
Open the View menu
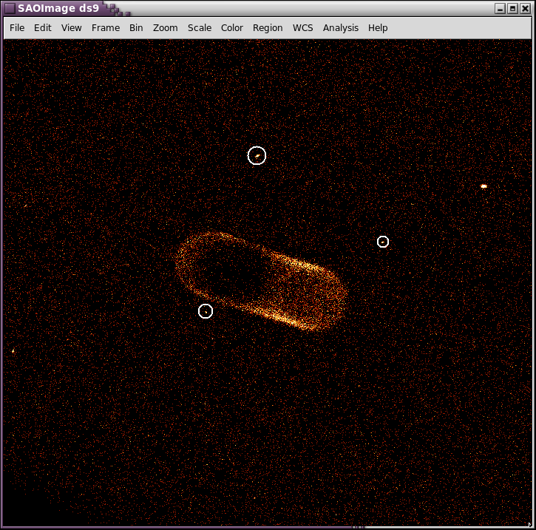tap(72, 27)
